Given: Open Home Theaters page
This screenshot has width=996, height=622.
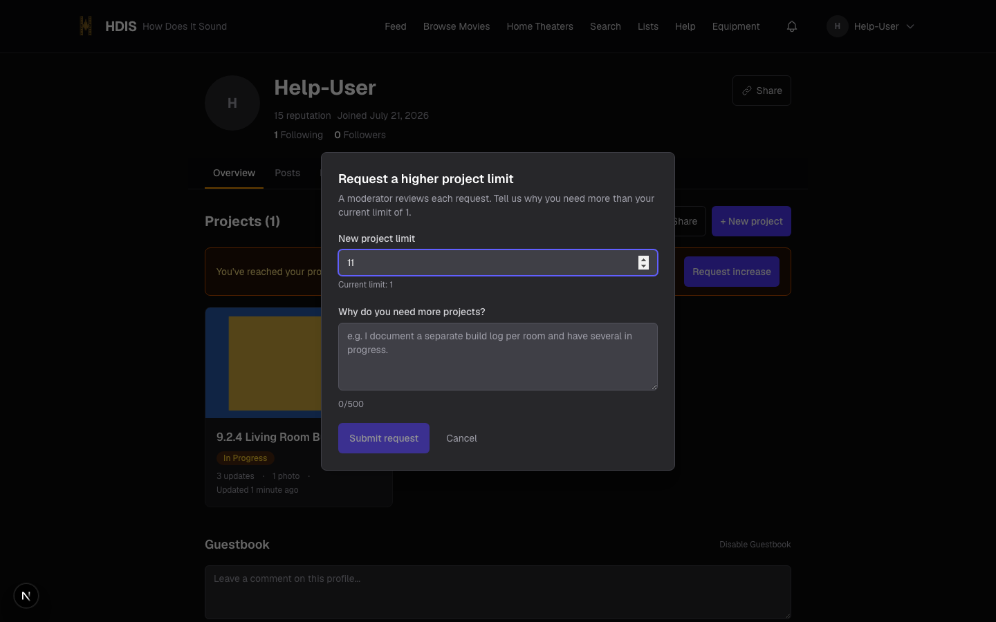Looking at the screenshot, I should (x=539, y=26).
